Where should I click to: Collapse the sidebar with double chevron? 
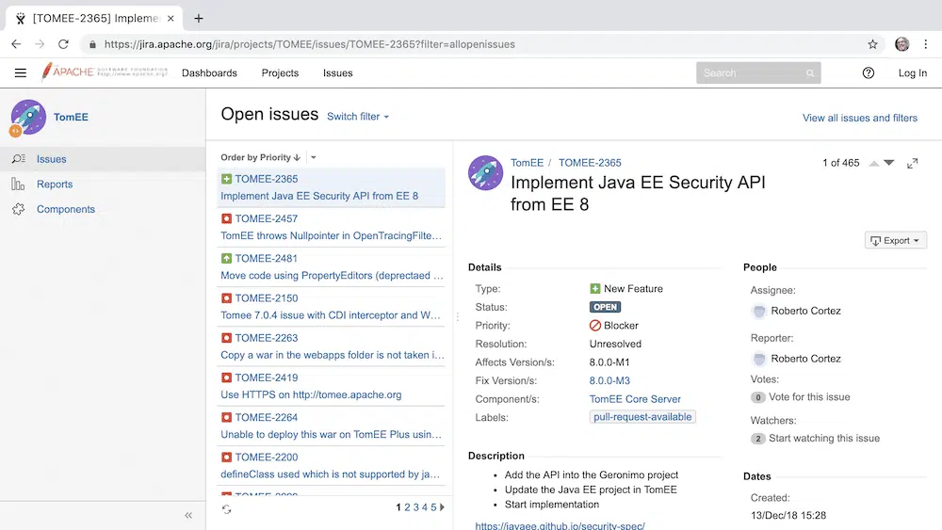coord(188,515)
